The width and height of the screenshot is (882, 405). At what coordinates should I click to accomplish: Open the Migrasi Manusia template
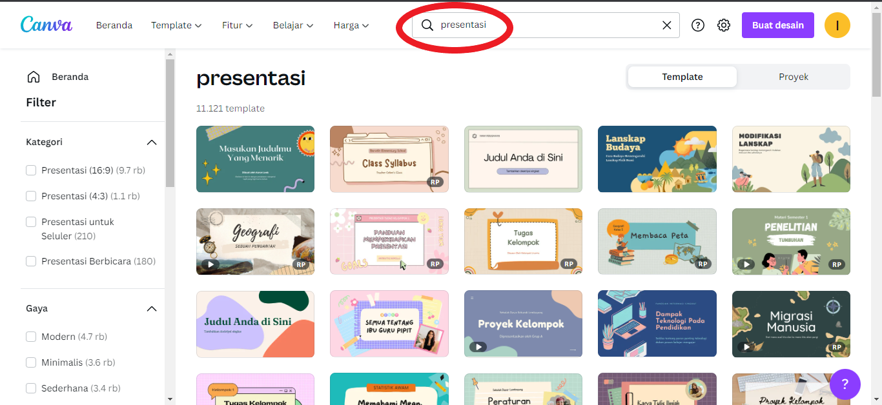click(791, 324)
